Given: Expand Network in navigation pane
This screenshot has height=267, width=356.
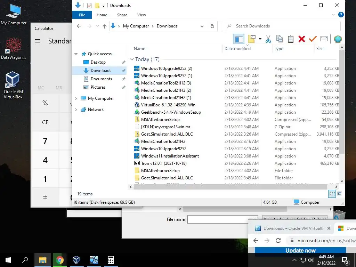Looking at the screenshot, I should tap(76, 110).
